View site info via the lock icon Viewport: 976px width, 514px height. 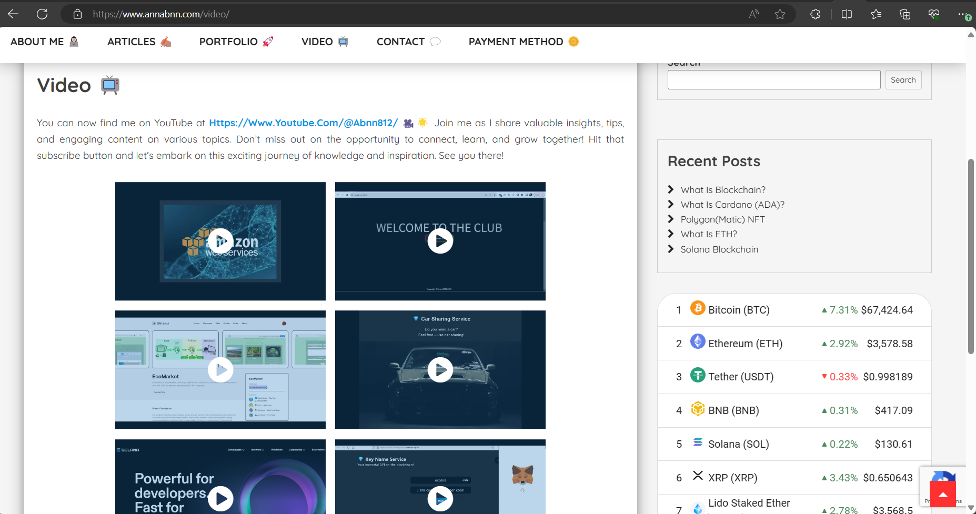(77, 14)
